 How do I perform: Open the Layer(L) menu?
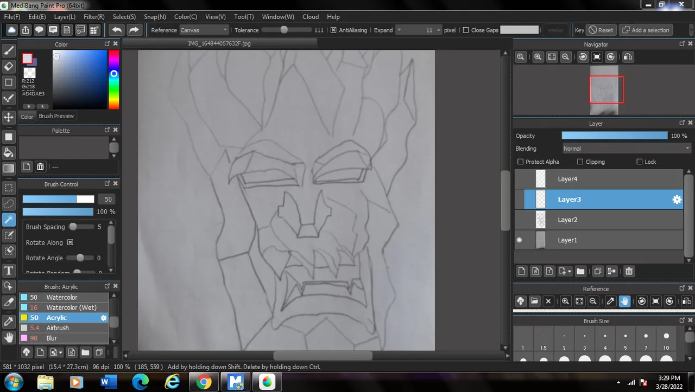tap(65, 17)
